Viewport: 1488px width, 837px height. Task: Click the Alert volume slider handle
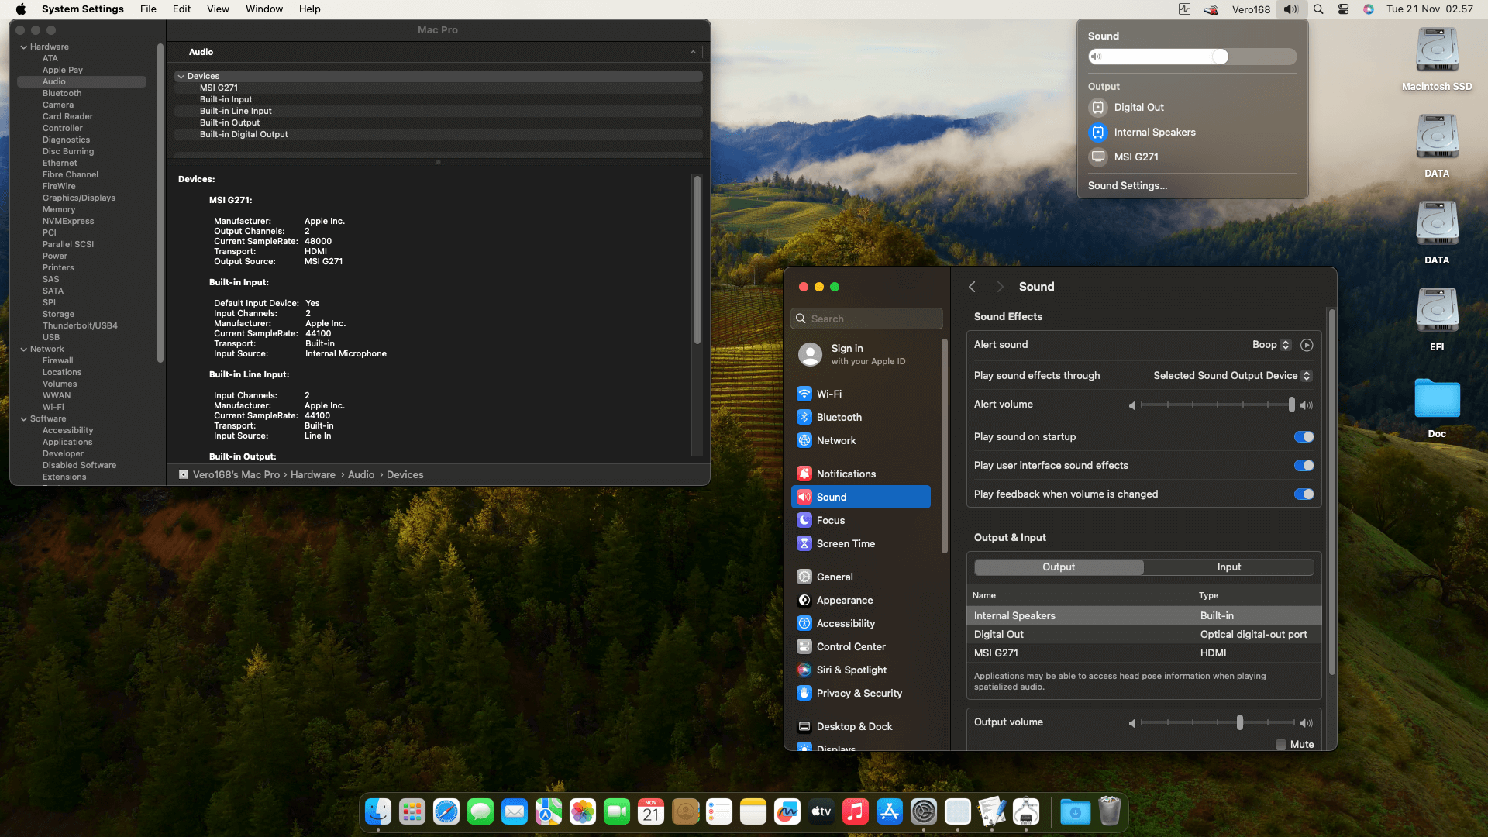(x=1291, y=405)
